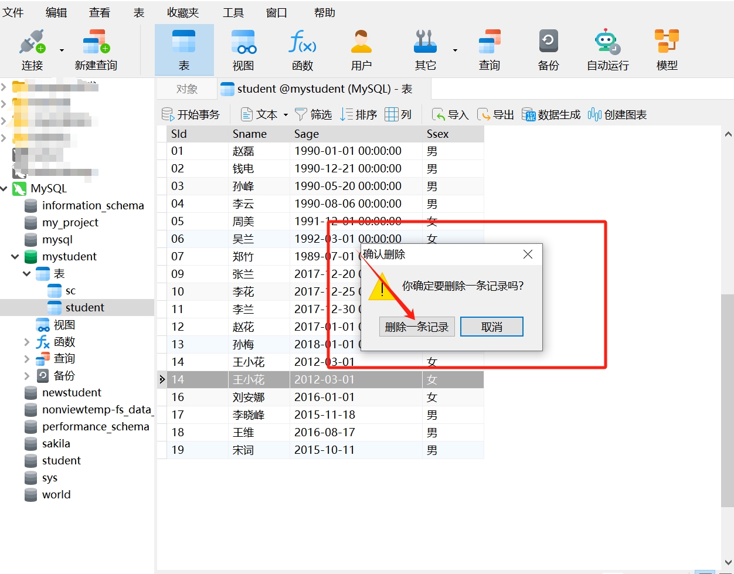Click 创建图表 create chart button
Image resolution: width=734 pixels, height=574 pixels.
coord(617,114)
